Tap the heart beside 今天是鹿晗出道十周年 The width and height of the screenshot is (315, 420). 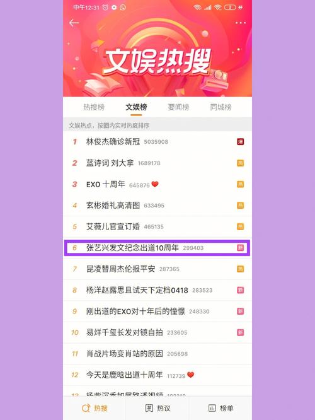[190, 375]
